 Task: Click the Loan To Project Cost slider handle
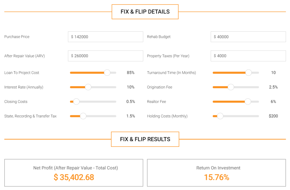107,73
